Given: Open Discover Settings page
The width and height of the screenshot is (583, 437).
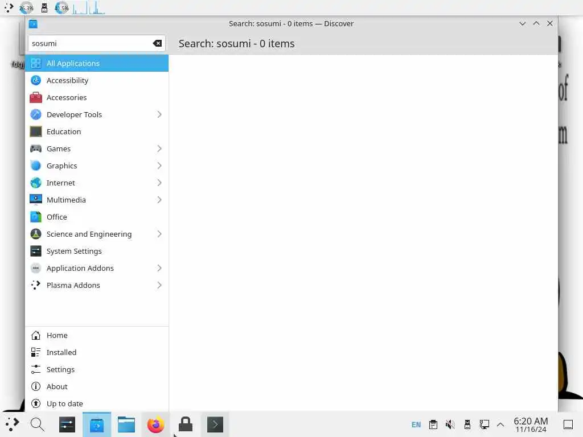Looking at the screenshot, I should (97, 369).
